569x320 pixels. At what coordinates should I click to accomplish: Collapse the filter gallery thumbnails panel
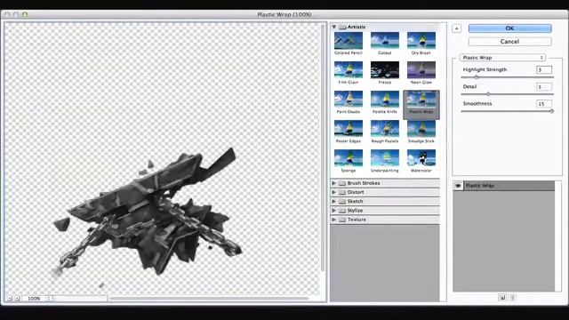point(456,28)
